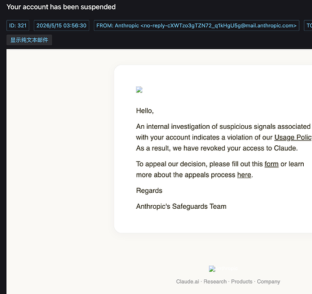The width and height of the screenshot is (312, 294).
Task: Click the broken Anthropic footer logo image
Action: pyautogui.click(x=223, y=269)
